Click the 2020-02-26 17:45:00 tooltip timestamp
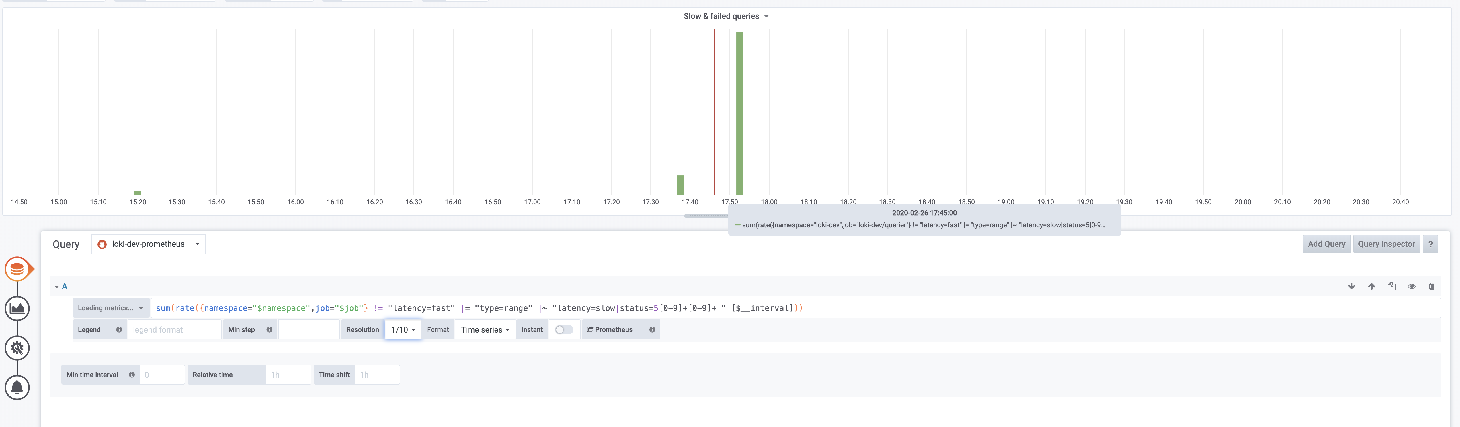Image resolution: width=1460 pixels, height=427 pixels. pos(924,213)
